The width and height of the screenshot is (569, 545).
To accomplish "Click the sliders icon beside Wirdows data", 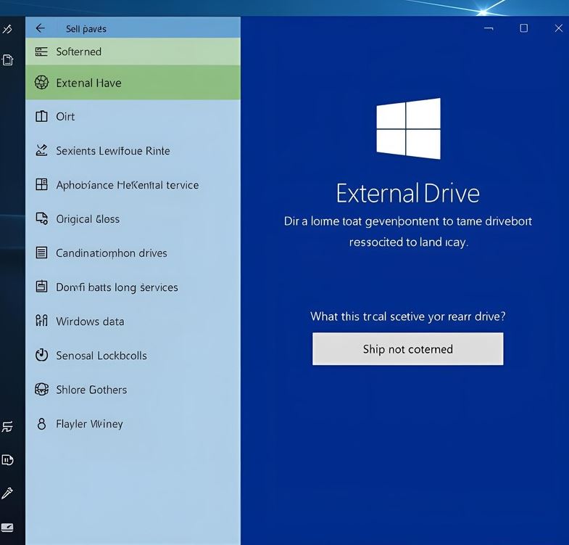I will tap(41, 320).
